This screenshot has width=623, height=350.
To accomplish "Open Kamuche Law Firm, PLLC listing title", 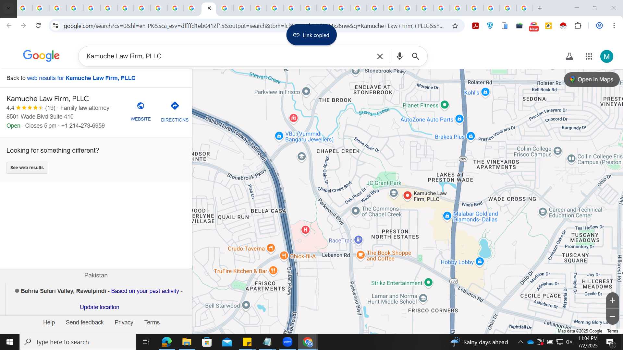I will click(x=48, y=99).
